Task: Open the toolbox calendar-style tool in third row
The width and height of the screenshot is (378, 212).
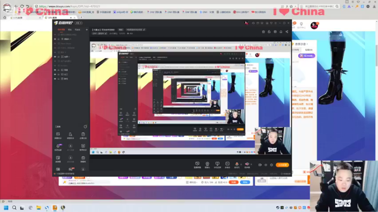Action: pos(83,159)
